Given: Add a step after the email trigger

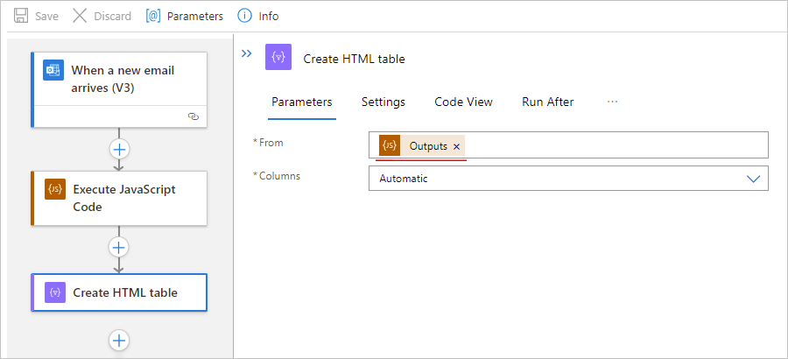Looking at the screenshot, I should (x=120, y=148).
